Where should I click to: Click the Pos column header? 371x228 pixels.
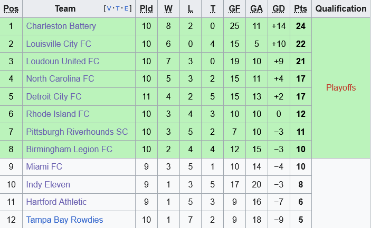(11, 9)
